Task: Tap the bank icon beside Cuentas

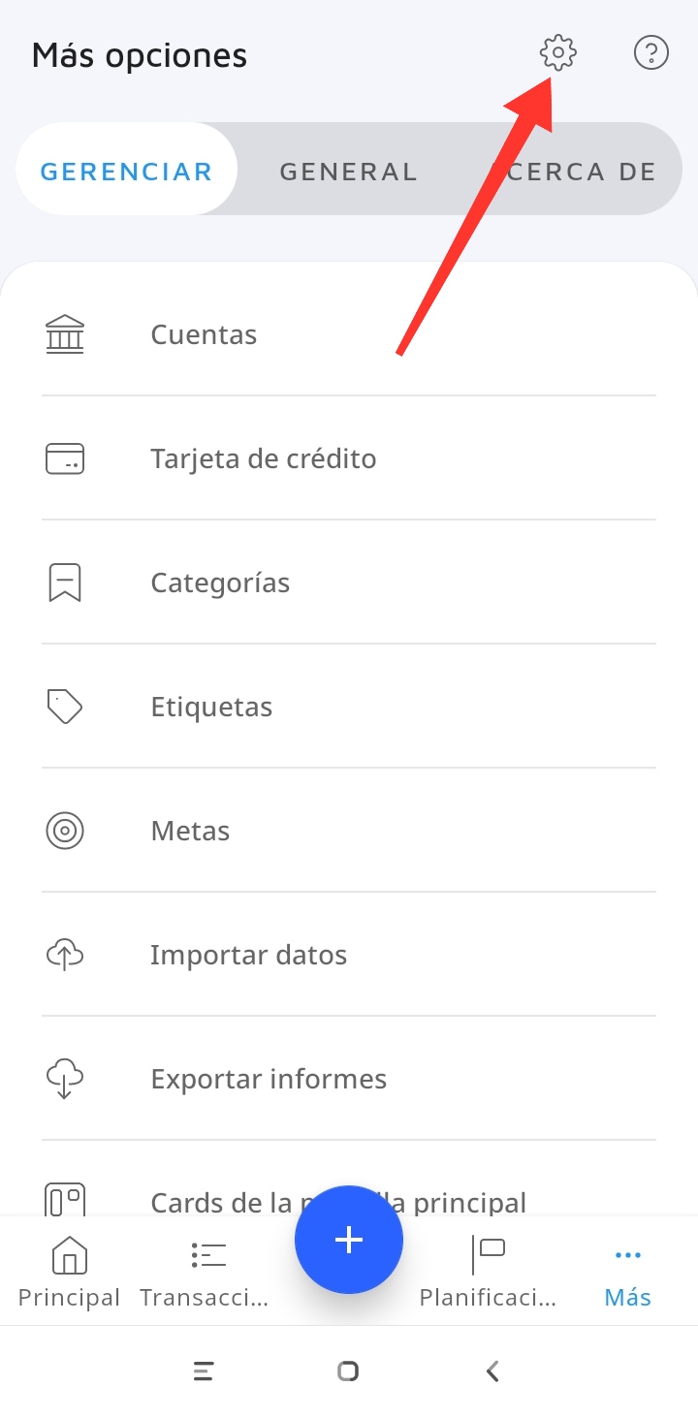Action: (x=65, y=334)
